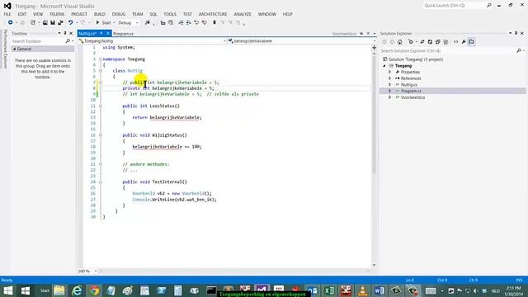
Task: Click the Refresh icon in Solution Explorer
Action: (x=430, y=42)
